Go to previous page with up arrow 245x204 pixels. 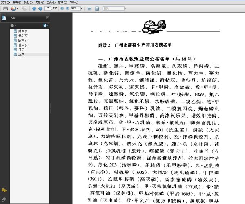pos(34,9)
